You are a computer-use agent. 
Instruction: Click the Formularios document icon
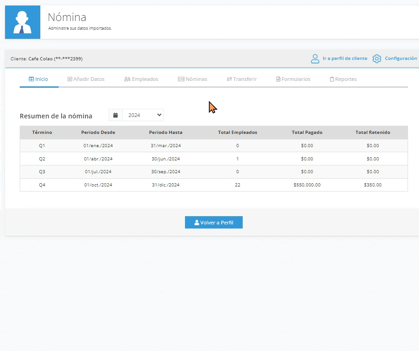(278, 79)
